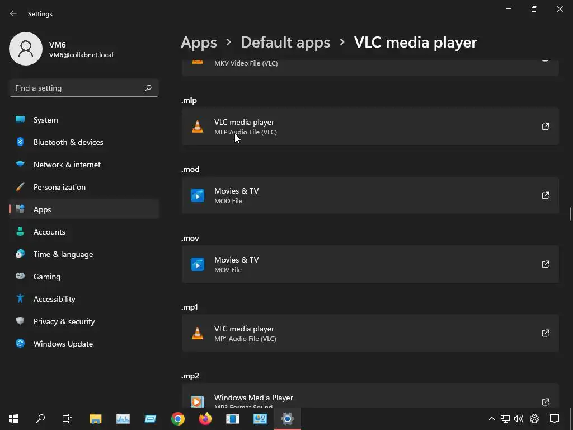This screenshot has width=573, height=430.
Task: Open Gaming settings
Action: click(84, 277)
